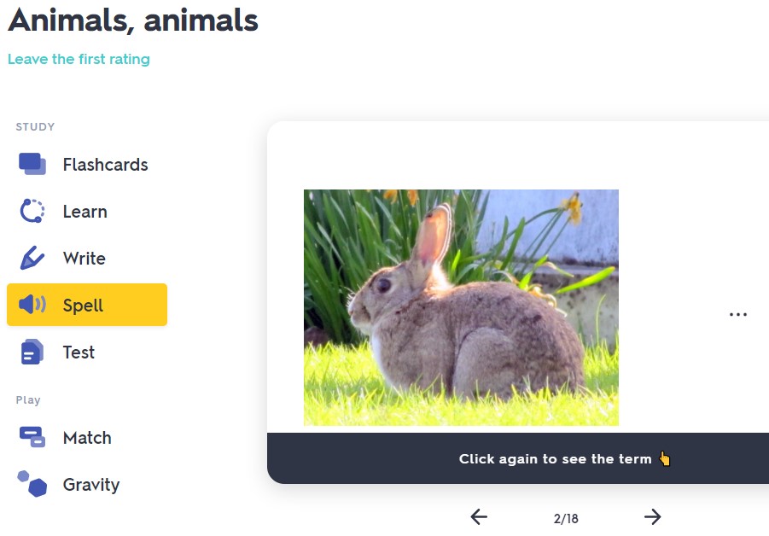The image size is (769, 536).
Task: Click the Learn circular progress icon
Action: point(32,211)
